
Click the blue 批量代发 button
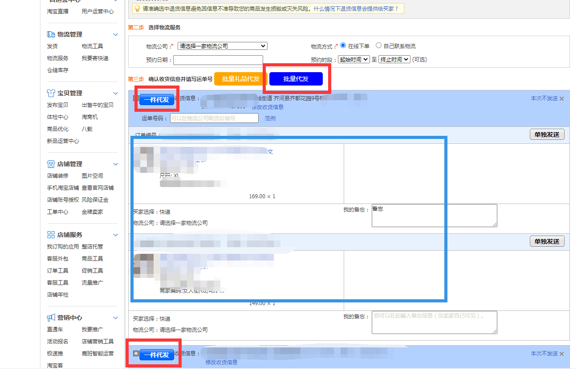(x=296, y=79)
